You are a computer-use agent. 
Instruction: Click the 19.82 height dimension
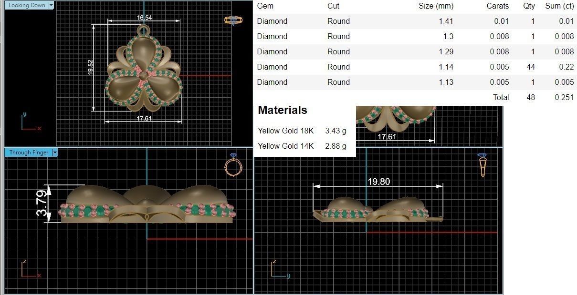click(91, 67)
